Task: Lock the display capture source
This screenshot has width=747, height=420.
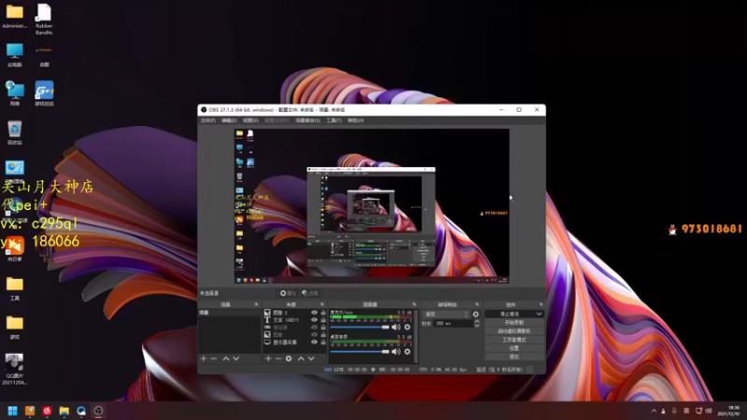Action: (x=323, y=342)
